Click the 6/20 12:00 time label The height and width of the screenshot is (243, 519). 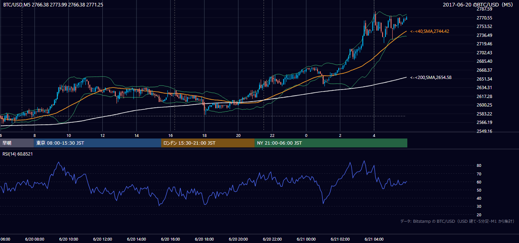pos(102,239)
